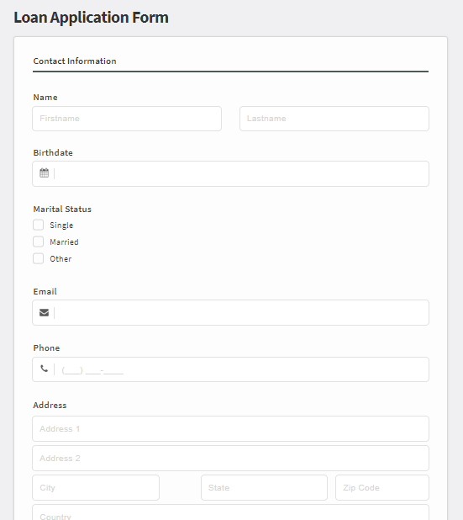
Task: Click the Zip Code input box
Action: pos(382,487)
